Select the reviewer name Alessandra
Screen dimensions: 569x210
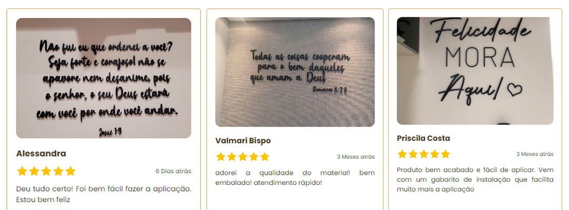pyautogui.click(x=41, y=154)
